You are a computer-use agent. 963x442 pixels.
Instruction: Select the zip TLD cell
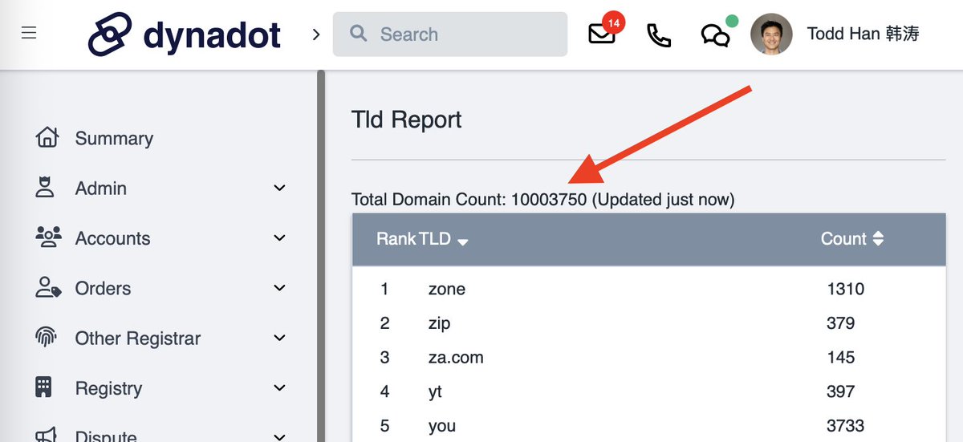pos(440,323)
